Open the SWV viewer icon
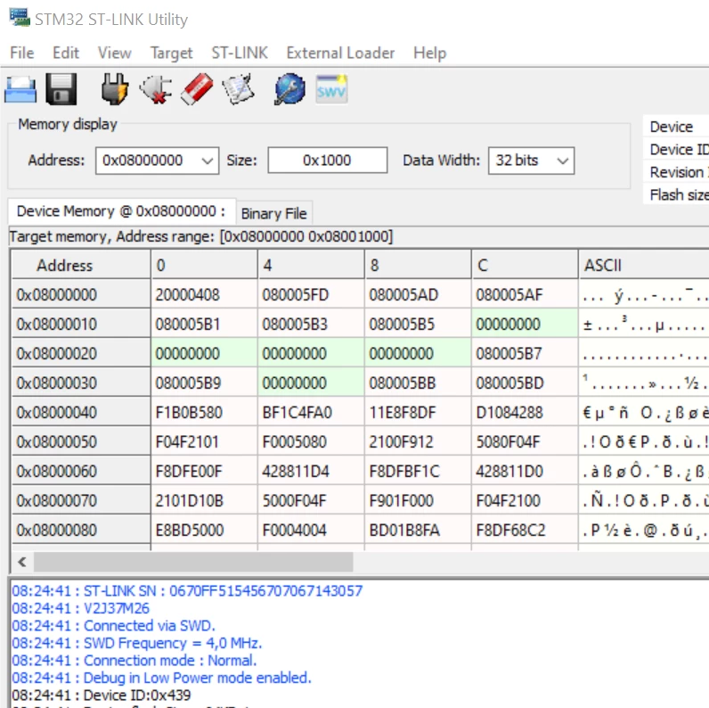The width and height of the screenshot is (709, 708). (331, 89)
